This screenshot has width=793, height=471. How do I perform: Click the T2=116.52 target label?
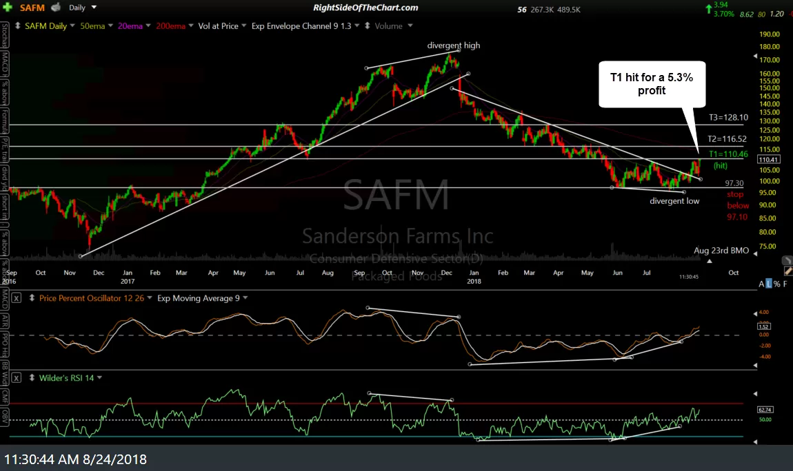[727, 139]
